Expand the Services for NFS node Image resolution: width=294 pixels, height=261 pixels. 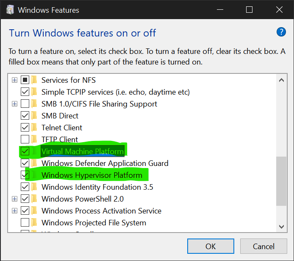(14, 80)
